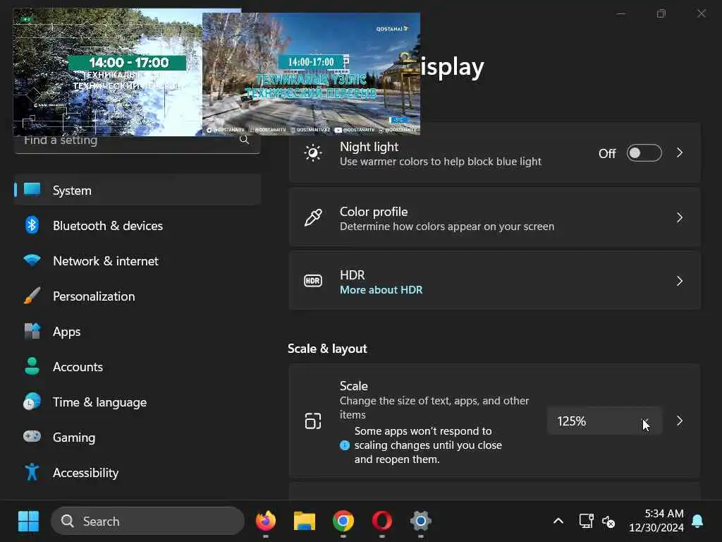Click the Network Wi-Fi icon in sidebar

tap(32, 260)
